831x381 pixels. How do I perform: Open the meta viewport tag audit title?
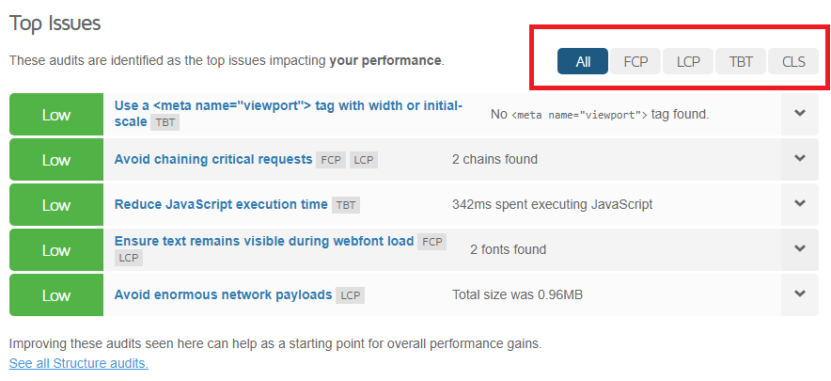tap(289, 114)
